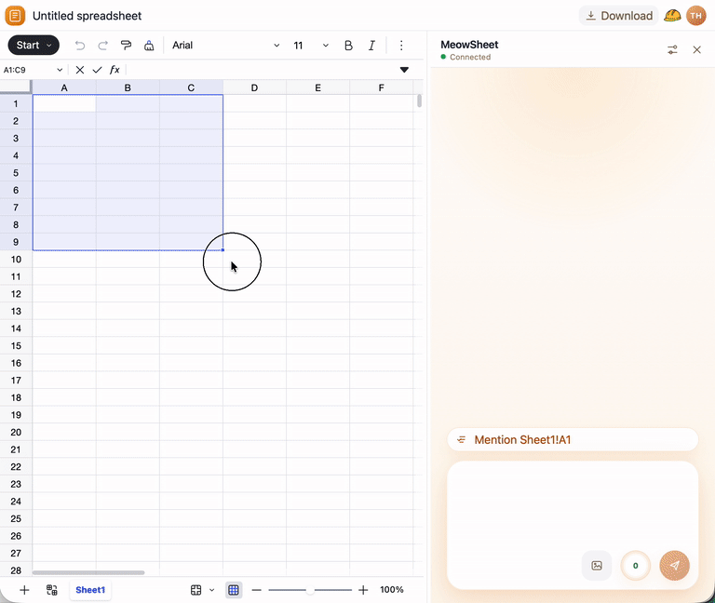Select row 28 header
The image size is (715, 603).
point(16,570)
